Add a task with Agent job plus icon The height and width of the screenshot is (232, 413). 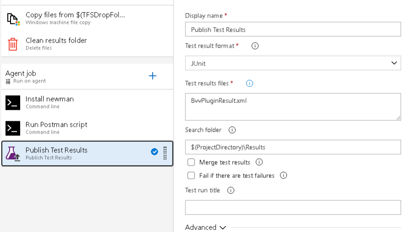coord(152,76)
